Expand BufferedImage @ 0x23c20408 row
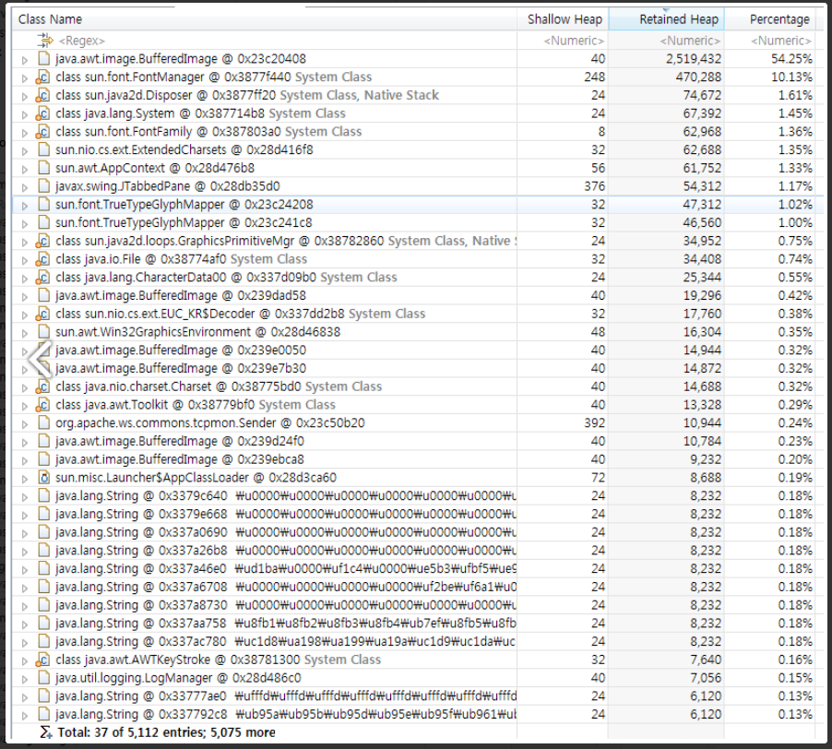Screen dimensions: 832x749 (x=24, y=60)
